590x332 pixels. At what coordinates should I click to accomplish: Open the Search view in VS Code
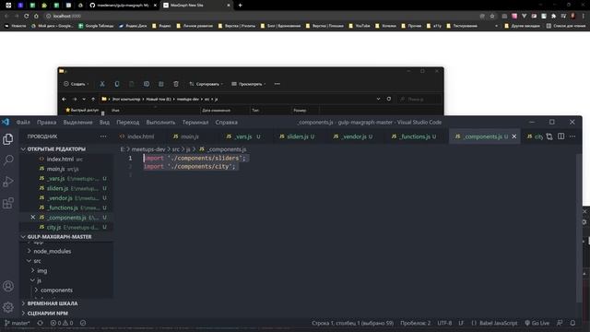click(8, 160)
